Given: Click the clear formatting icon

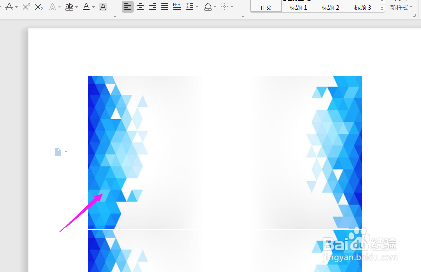Looking at the screenshot, I should pyautogui.click(x=9, y=7).
